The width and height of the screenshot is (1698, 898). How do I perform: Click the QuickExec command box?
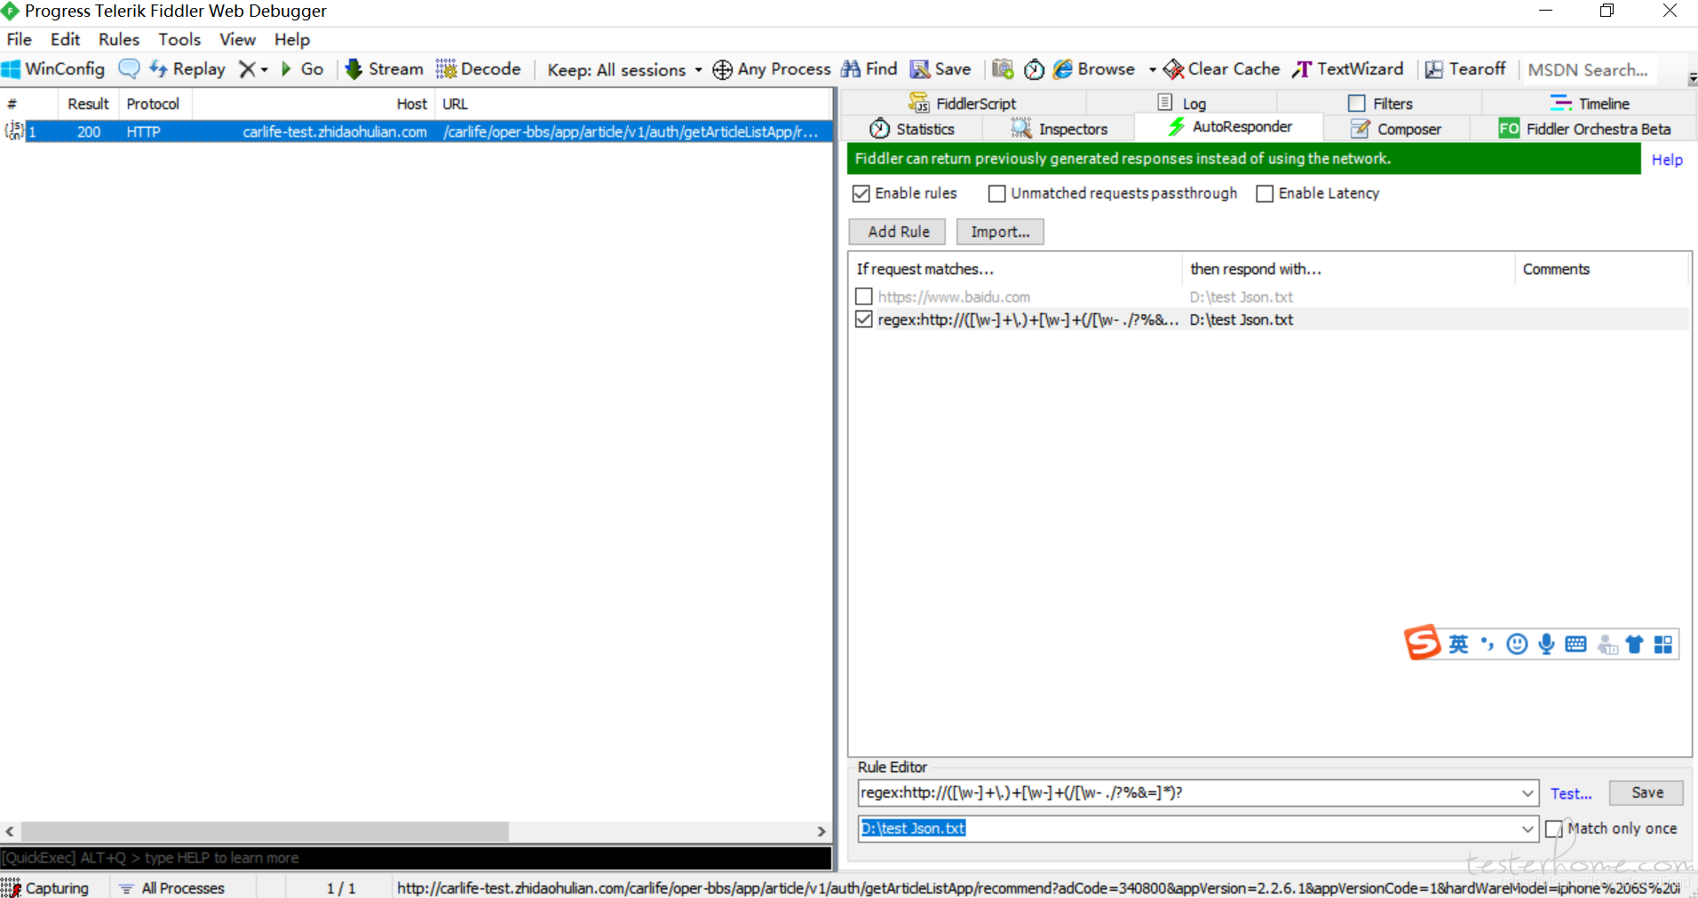pos(416,857)
